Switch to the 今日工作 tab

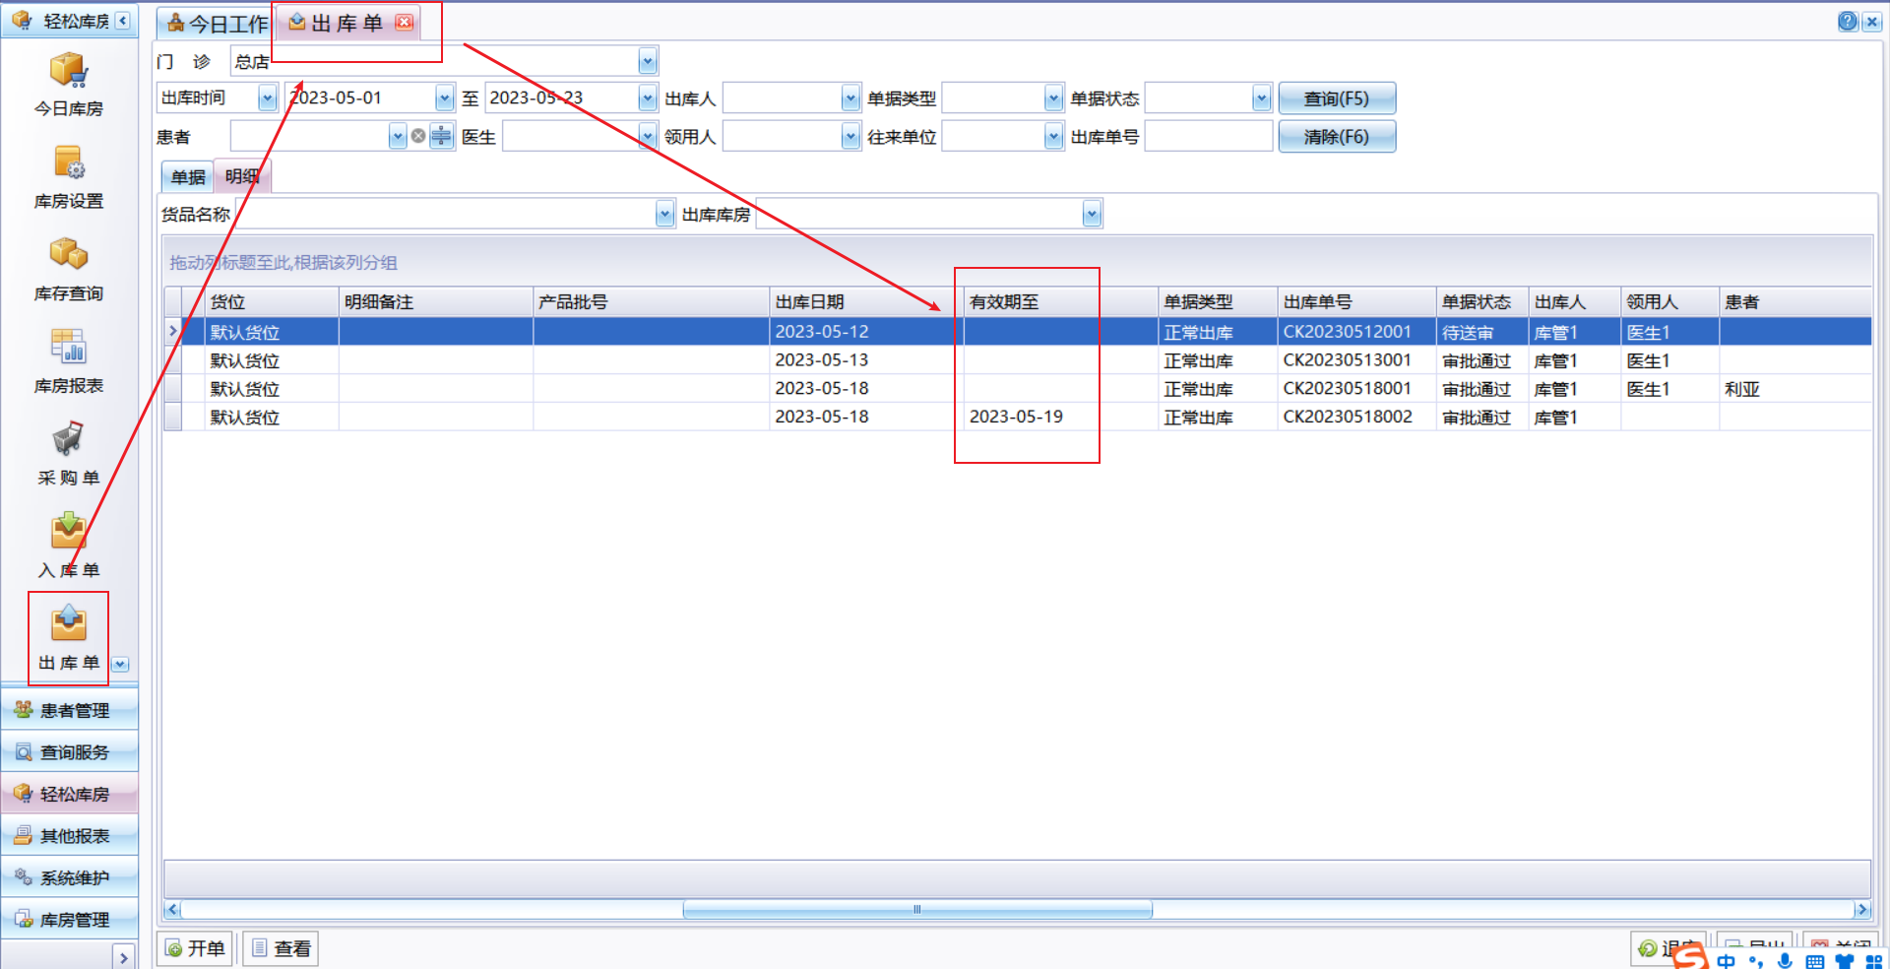click(217, 23)
